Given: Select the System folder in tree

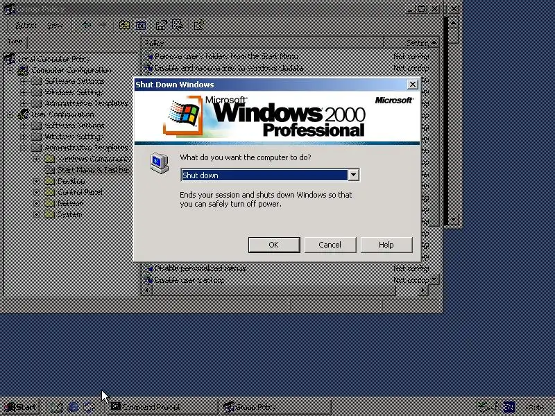Looking at the screenshot, I should 70,214.
